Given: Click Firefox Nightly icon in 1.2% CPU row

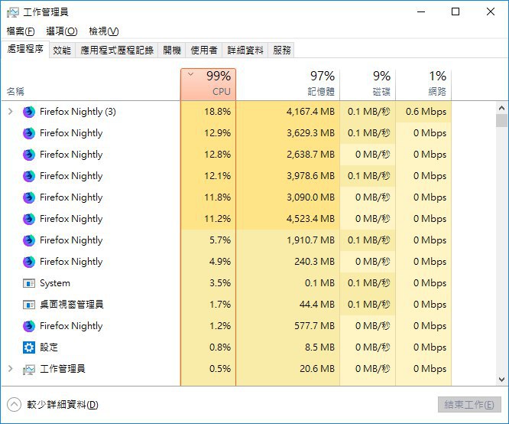Looking at the screenshot, I should click(29, 326).
